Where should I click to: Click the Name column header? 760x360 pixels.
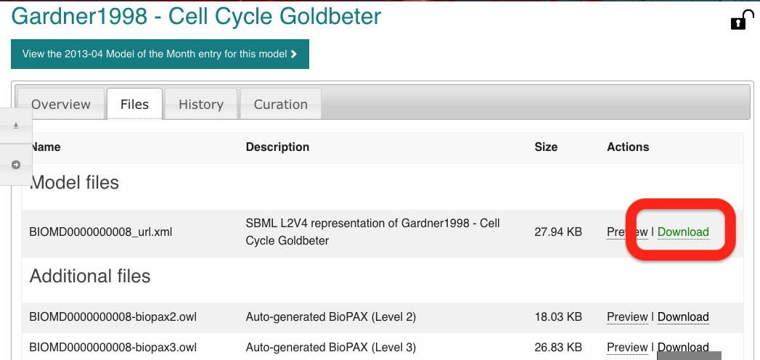[46, 147]
